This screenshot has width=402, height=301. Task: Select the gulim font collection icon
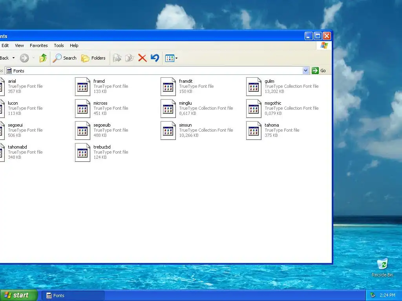(x=254, y=87)
